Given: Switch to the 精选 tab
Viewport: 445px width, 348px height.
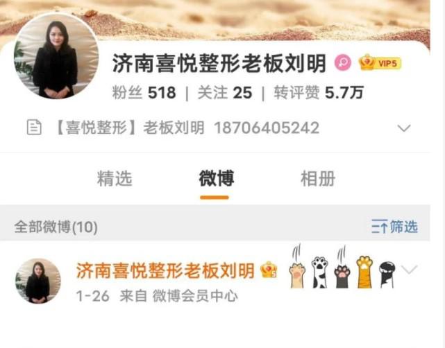Looking at the screenshot, I should [115, 179].
